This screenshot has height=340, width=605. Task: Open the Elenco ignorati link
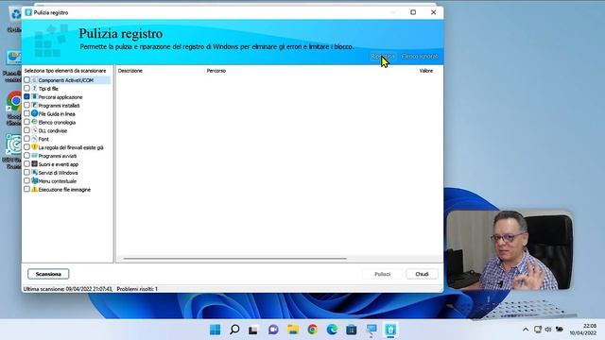(420, 57)
